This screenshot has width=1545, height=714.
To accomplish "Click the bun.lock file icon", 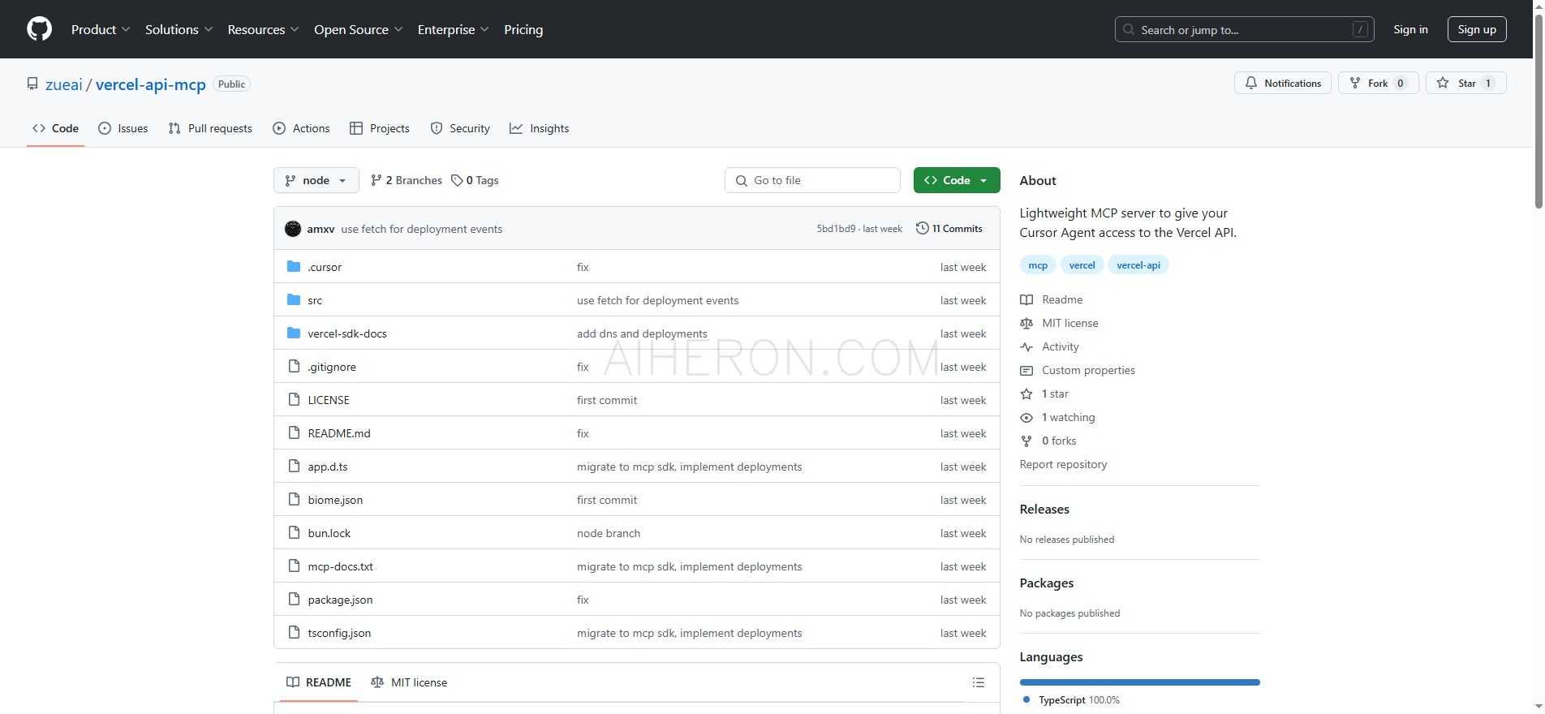I will click(294, 532).
